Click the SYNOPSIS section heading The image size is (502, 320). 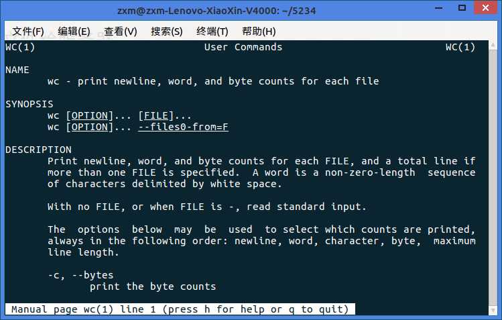point(29,104)
